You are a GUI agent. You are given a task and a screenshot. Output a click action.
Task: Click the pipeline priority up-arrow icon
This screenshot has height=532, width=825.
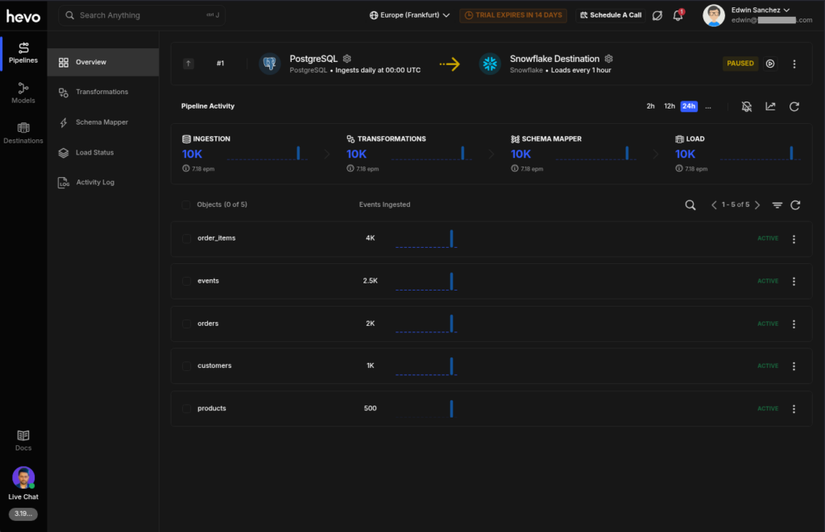[x=189, y=64]
